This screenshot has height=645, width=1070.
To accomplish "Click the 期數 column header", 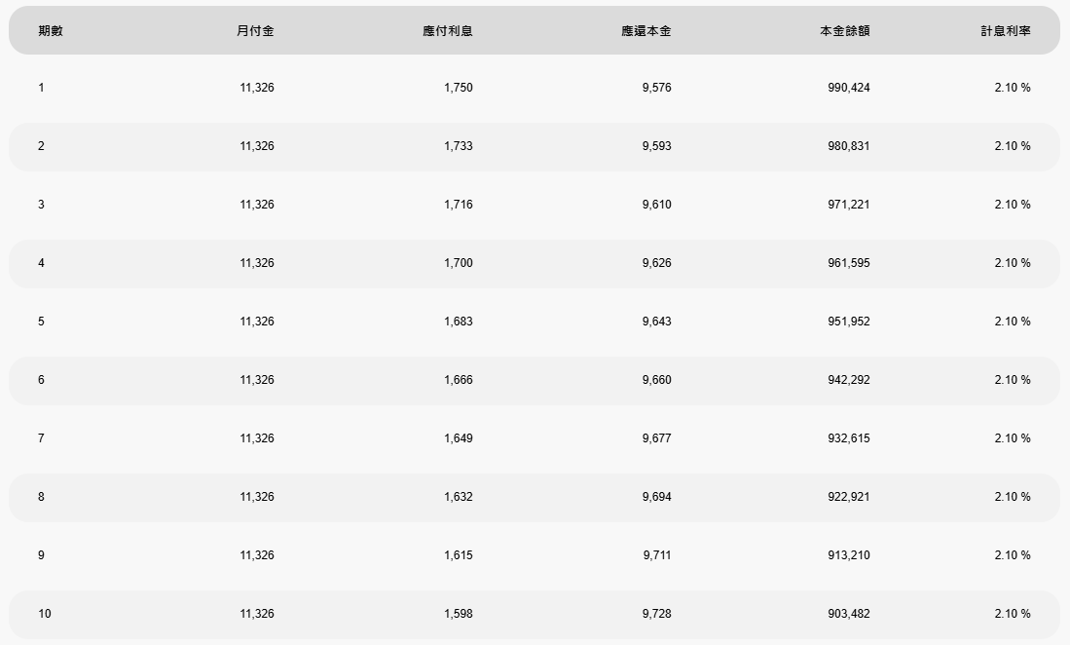I will tap(51, 31).
